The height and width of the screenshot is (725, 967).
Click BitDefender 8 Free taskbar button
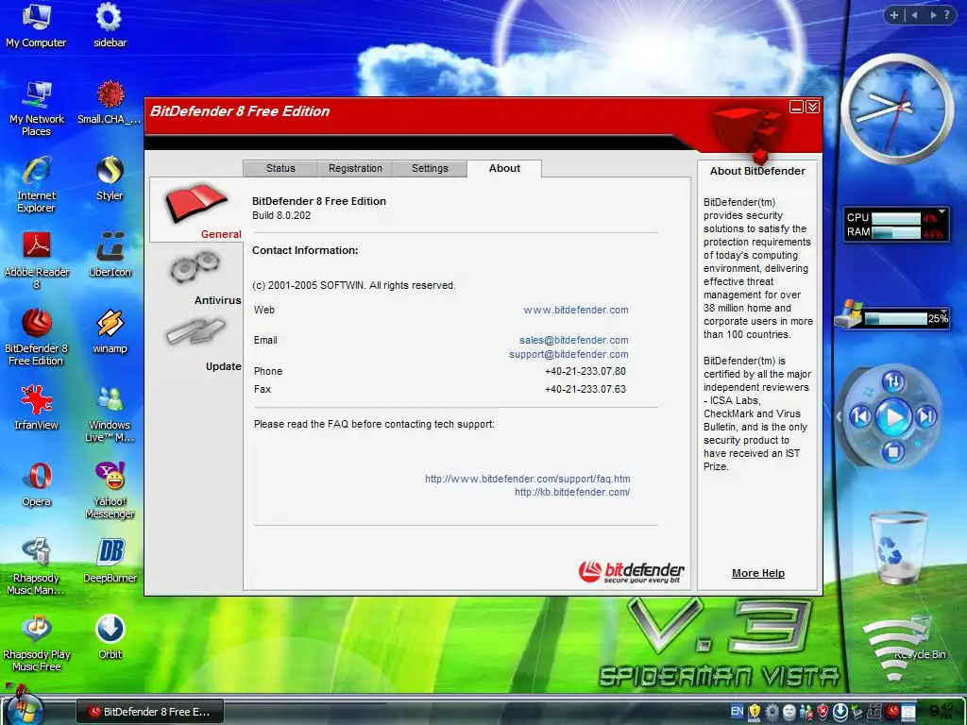coord(150,712)
